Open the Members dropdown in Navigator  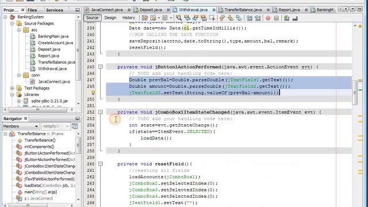coord(21,126)
